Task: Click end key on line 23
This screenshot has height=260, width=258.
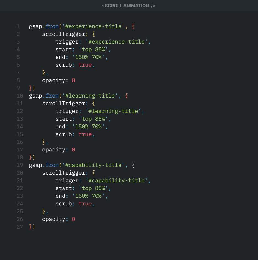Action: click(x=60, y=196)
